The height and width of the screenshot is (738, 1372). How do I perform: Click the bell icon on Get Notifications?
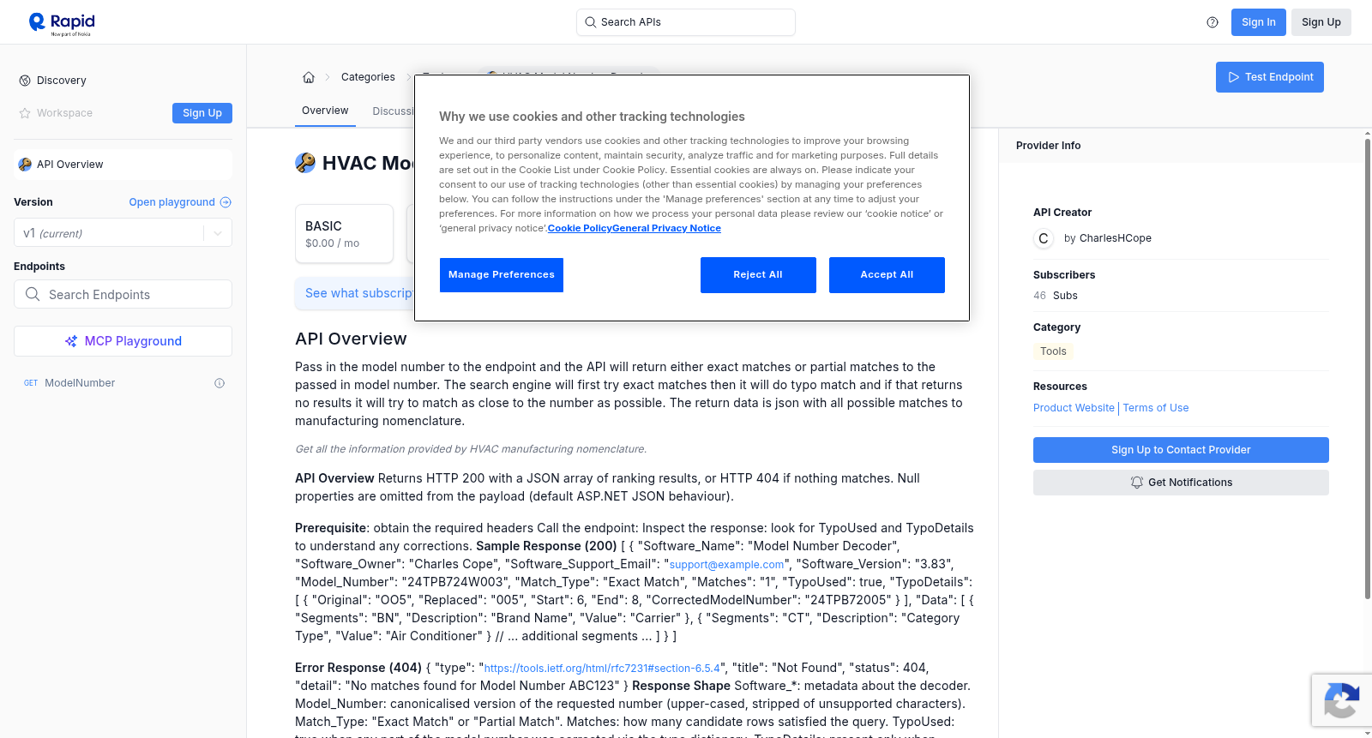(x=1137, y=483)
